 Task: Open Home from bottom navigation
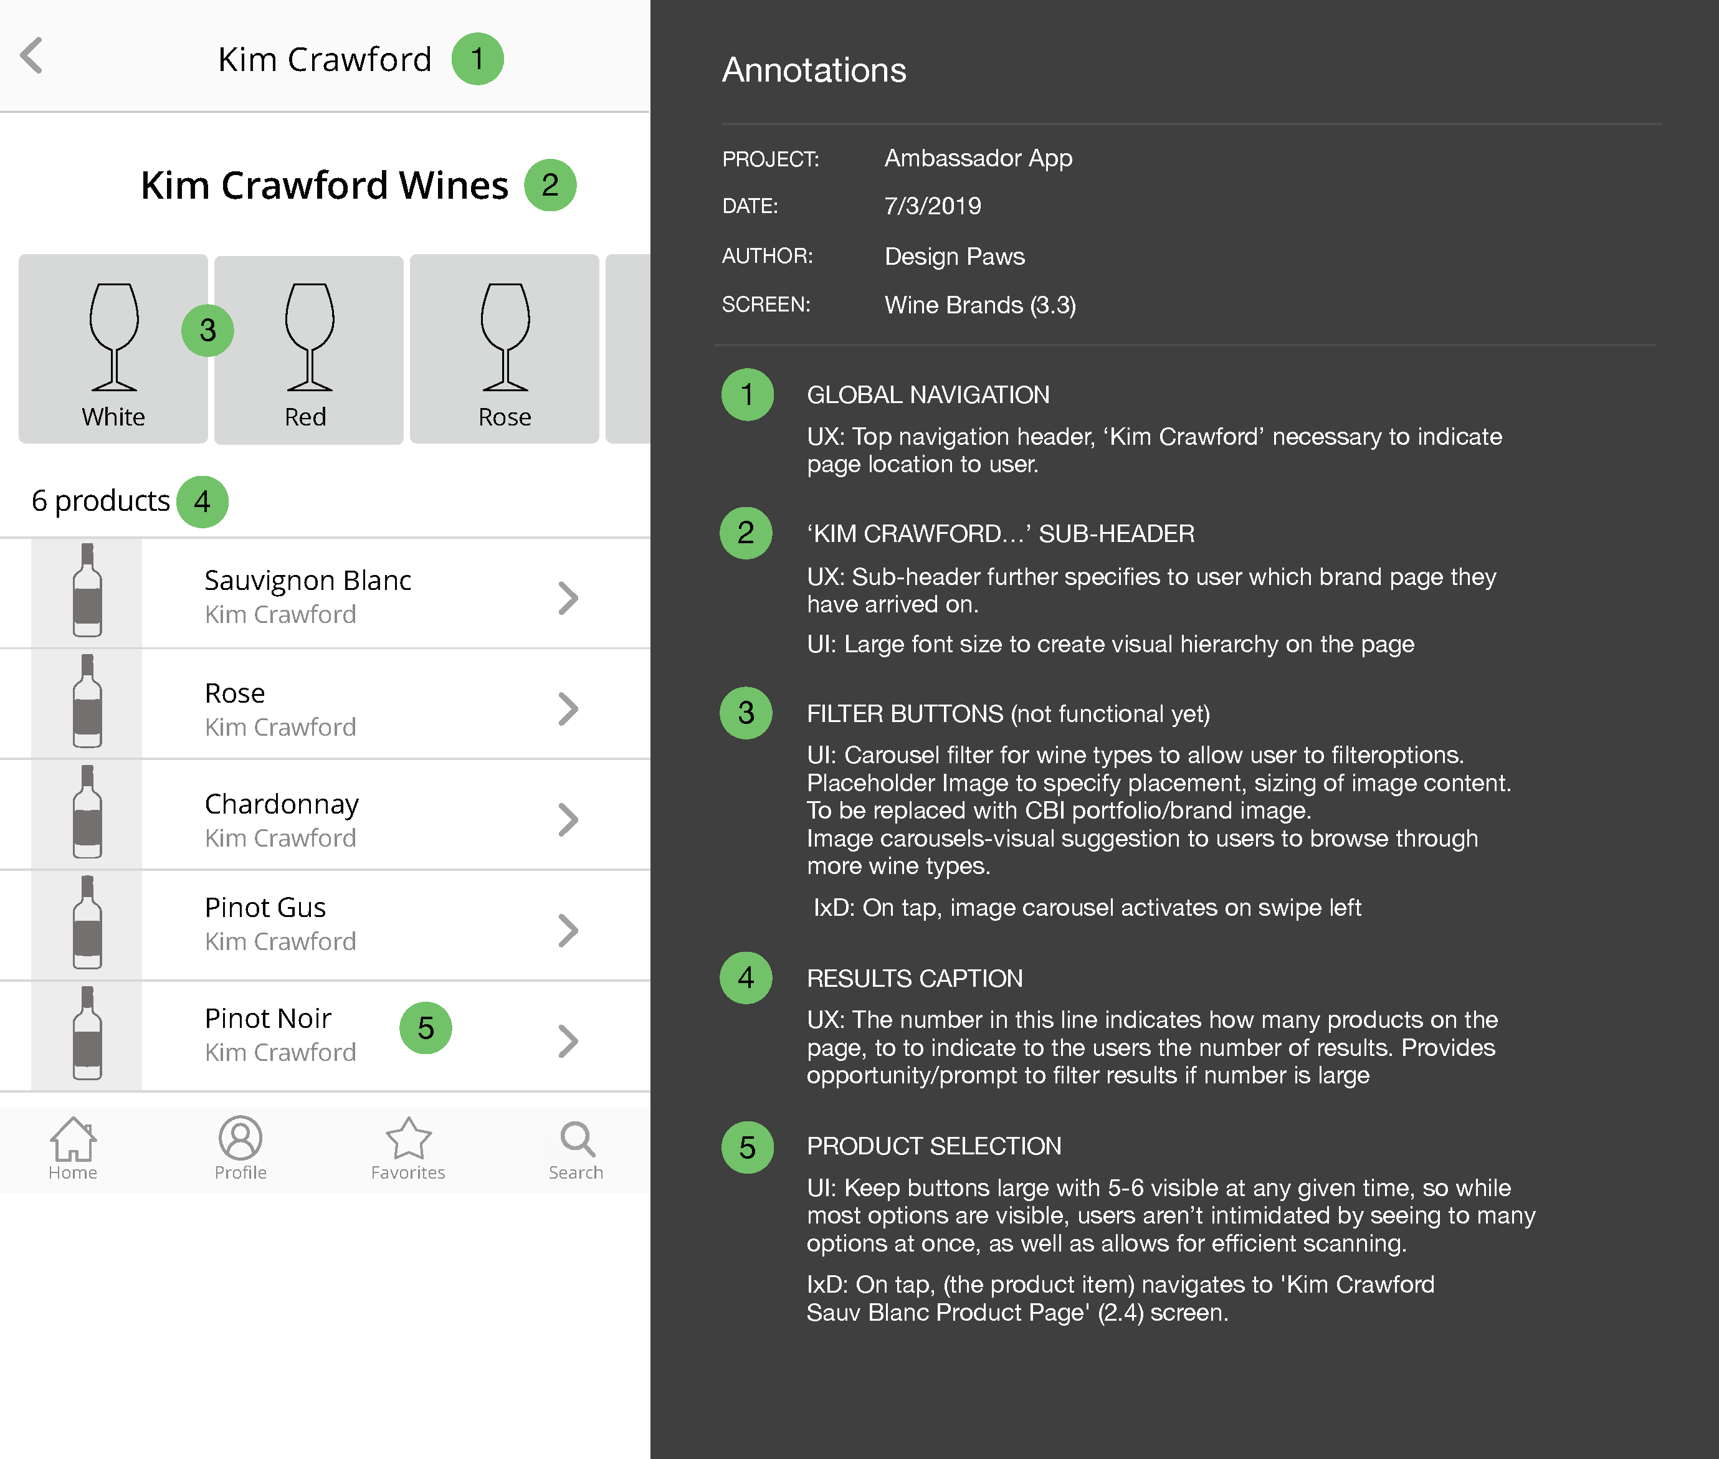[x=73, y=1149]
